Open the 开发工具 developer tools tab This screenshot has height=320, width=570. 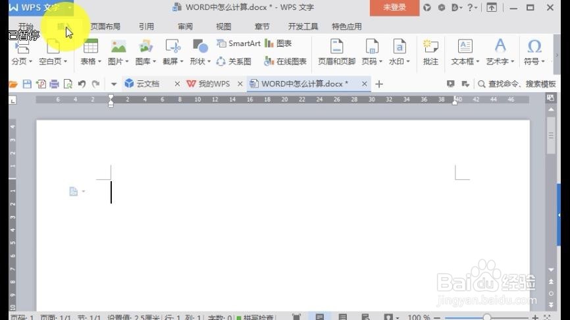click(x=303, y=26)
